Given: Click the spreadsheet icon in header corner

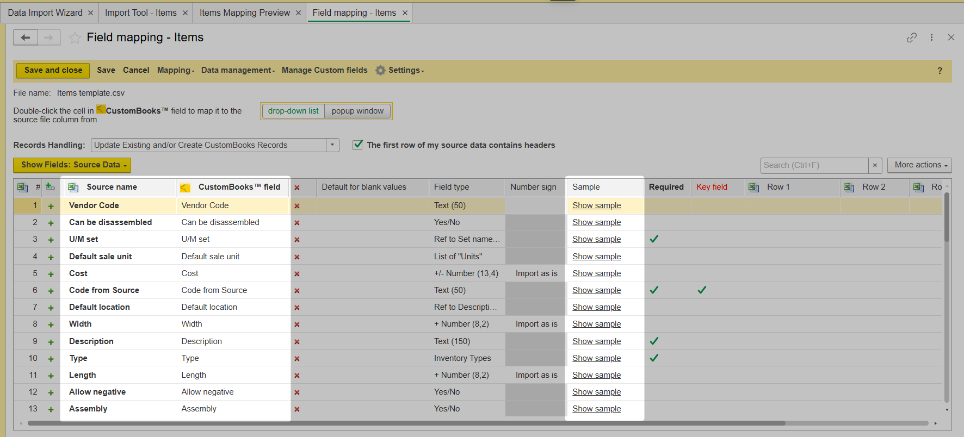Looking at the screenshot, I should point(22,187).
